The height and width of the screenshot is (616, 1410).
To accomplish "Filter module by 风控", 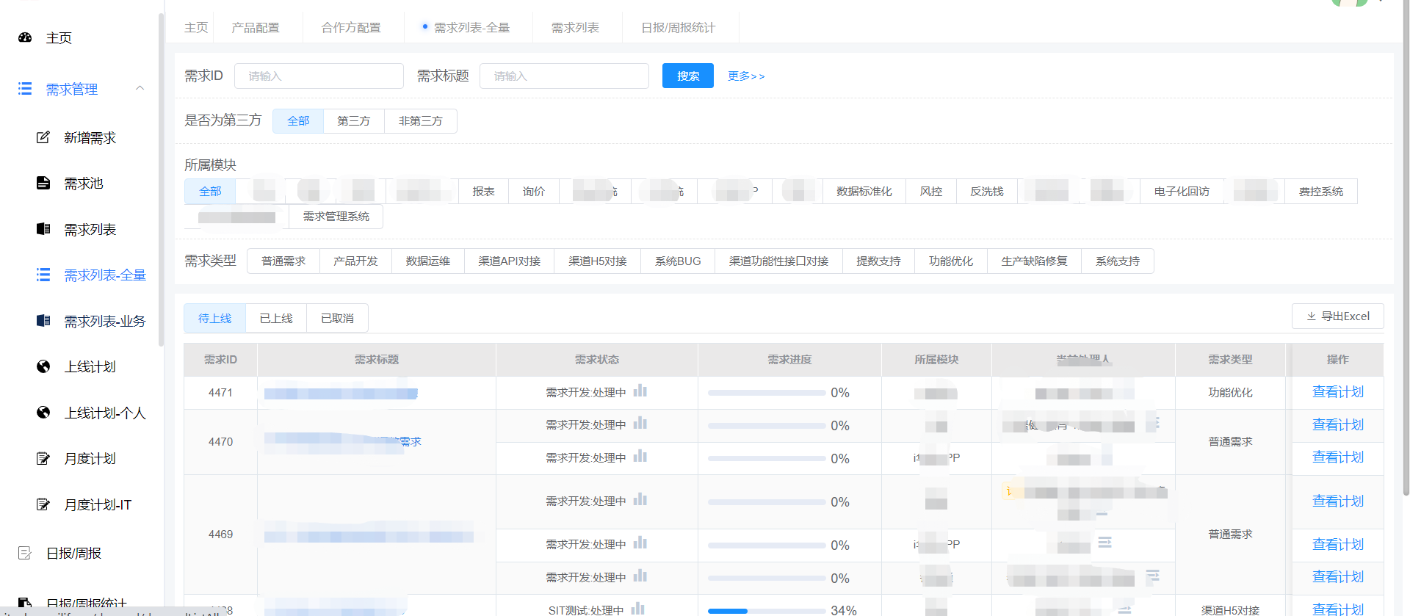I will tap(931, 192).
